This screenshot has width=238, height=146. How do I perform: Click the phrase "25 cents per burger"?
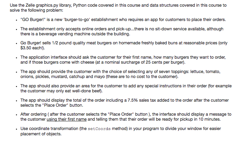[x=164, y=62]
